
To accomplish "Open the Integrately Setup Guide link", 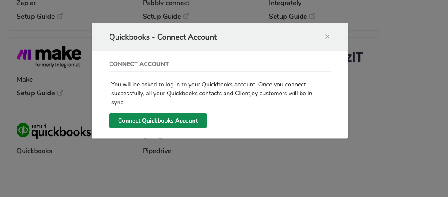I will click(288, 17).
